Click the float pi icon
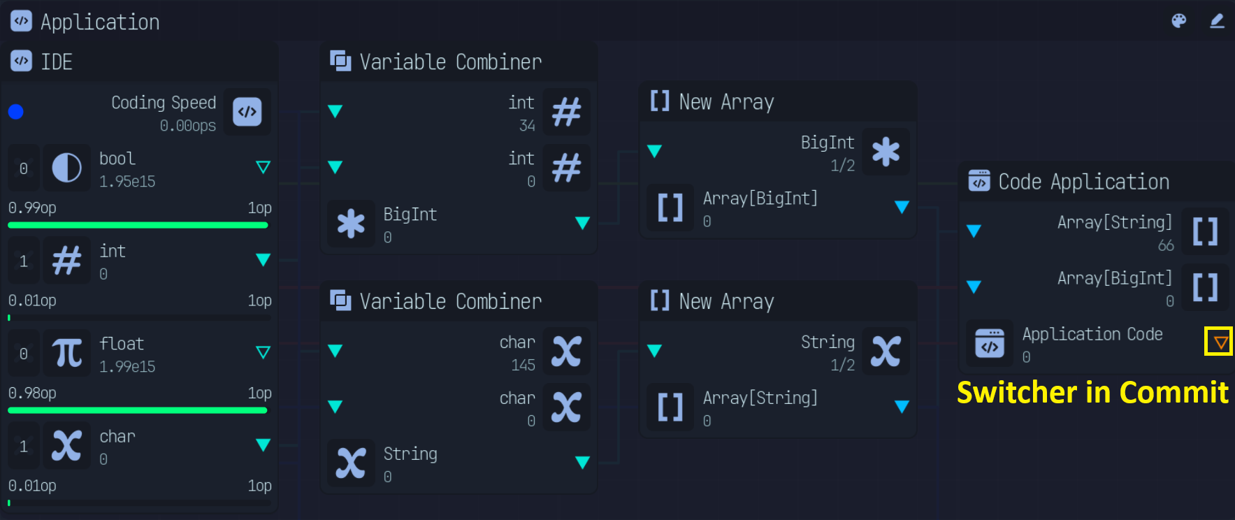 tap(67, 353)
